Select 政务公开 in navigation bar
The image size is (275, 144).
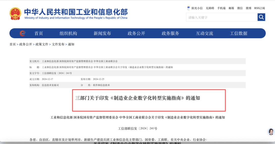point(136,33)
